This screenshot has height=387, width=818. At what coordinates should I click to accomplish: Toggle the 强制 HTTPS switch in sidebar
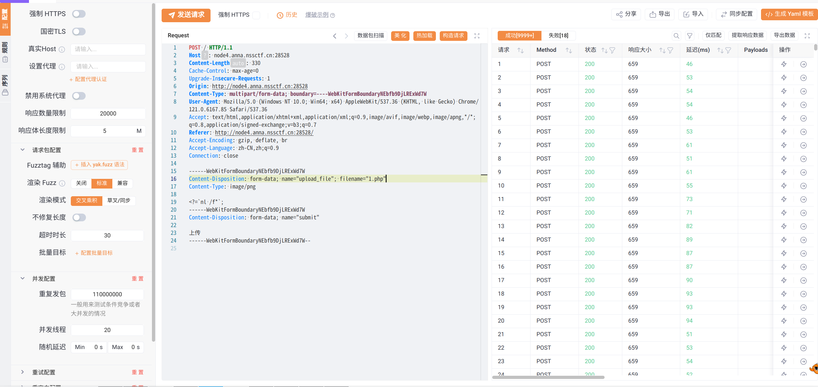tap(79, 14)
